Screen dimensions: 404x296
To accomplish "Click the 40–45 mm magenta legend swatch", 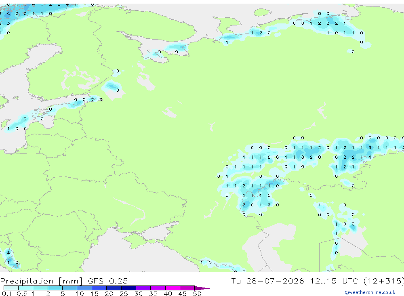I will pyautogui.click(x=173, y=288).
